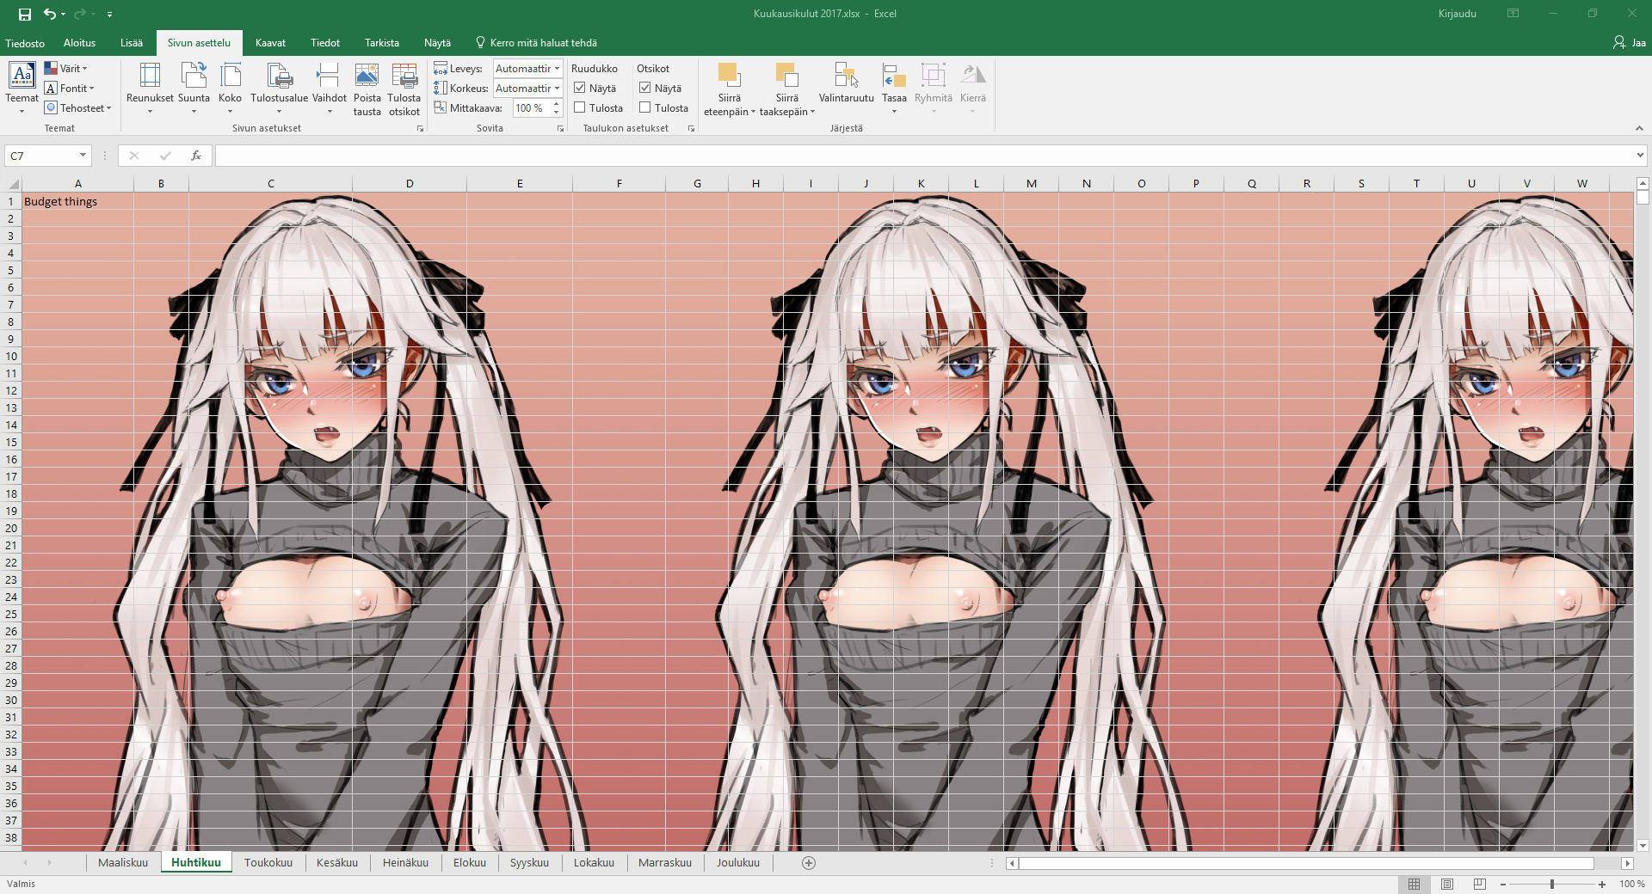Uncheck Ruudukko Näytä gridlines checkbox
1652x894 pixels.
(580, 88)
